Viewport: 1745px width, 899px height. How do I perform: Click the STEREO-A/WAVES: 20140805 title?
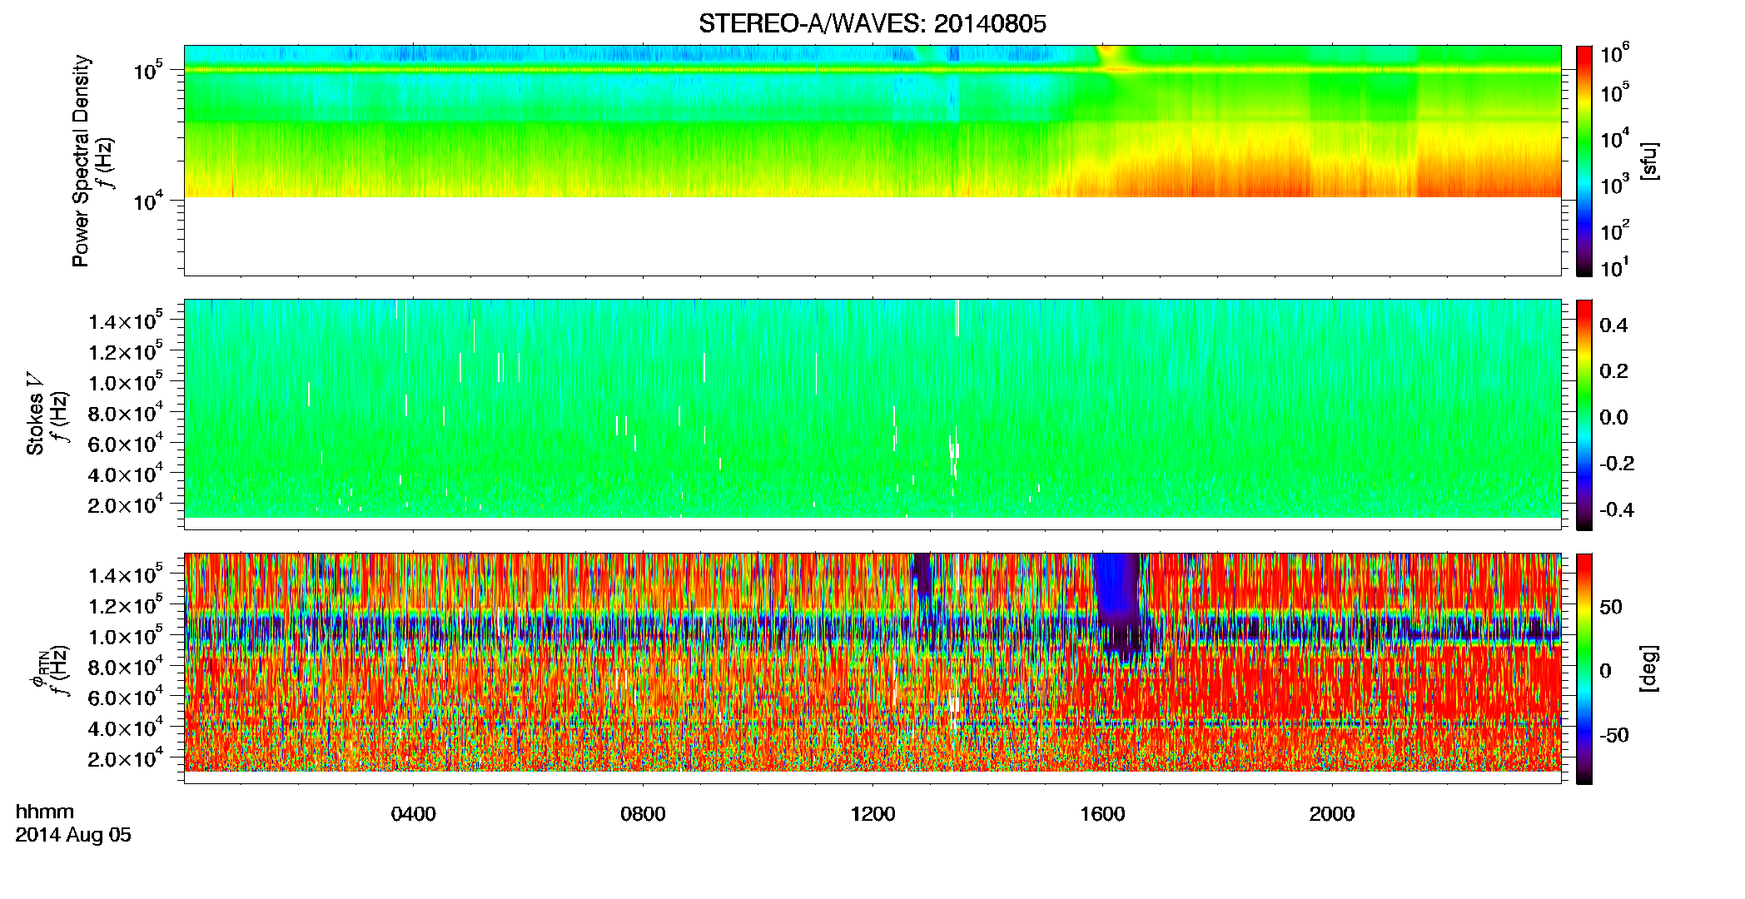point(872,24)
